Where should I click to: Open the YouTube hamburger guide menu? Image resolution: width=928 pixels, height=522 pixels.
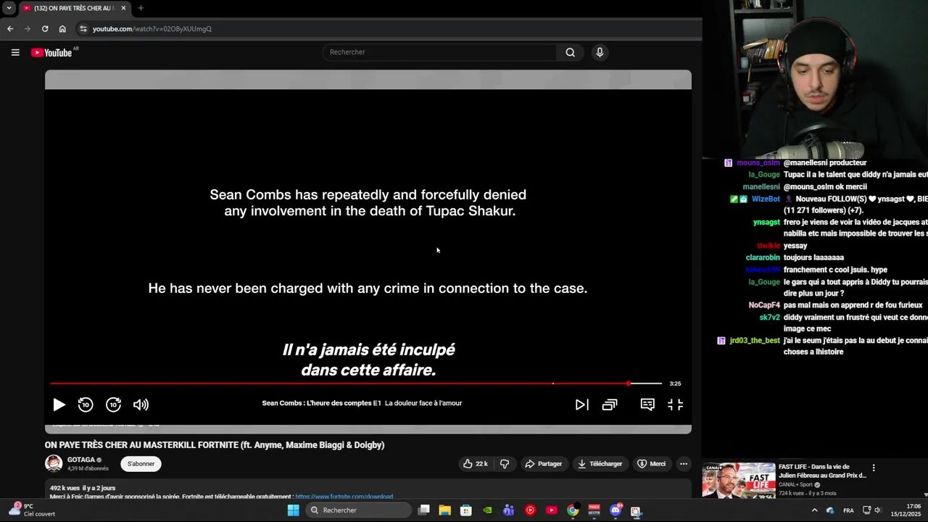pyautogui.click(x=15, y=52)
